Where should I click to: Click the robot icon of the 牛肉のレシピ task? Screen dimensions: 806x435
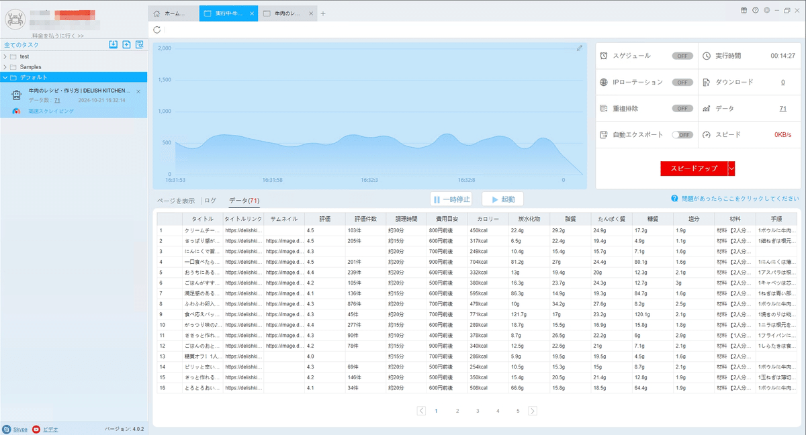pos(17,95)
